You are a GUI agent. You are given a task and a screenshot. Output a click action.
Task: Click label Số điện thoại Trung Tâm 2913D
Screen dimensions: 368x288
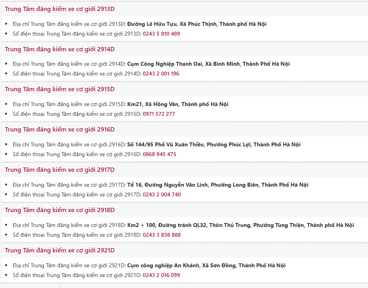pyautogui.click(x=77, y=34)
